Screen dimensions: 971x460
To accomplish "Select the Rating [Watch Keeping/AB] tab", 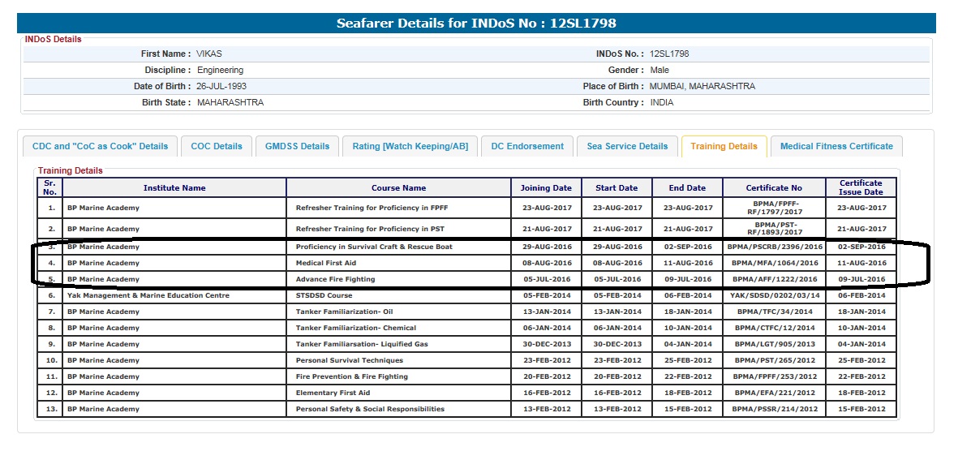I will [410, 146].
